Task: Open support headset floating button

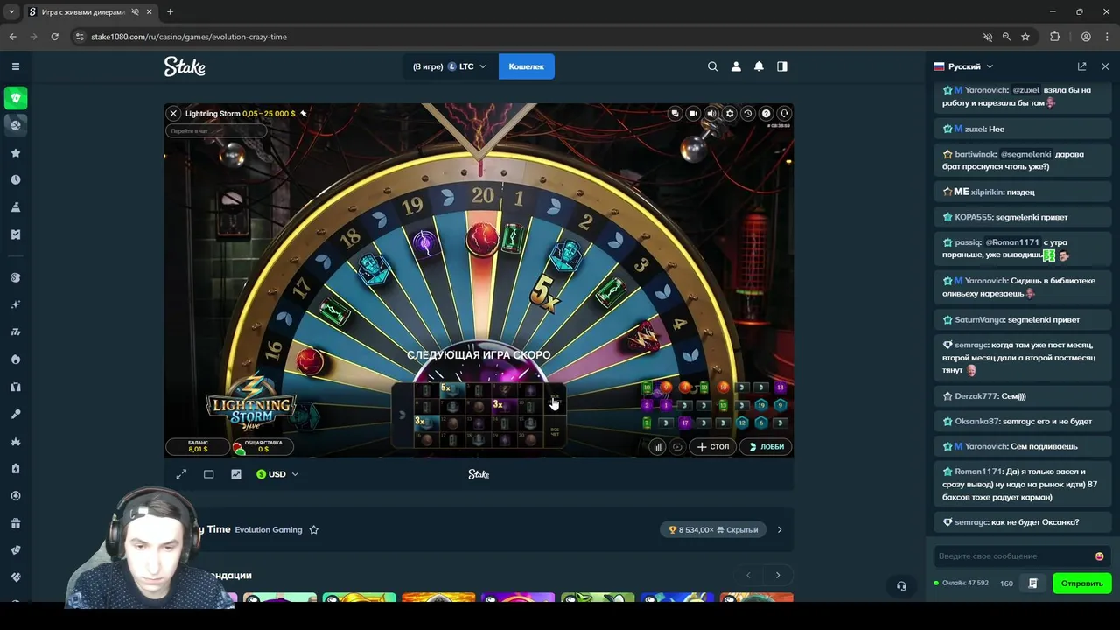Action: coord(901,586)
